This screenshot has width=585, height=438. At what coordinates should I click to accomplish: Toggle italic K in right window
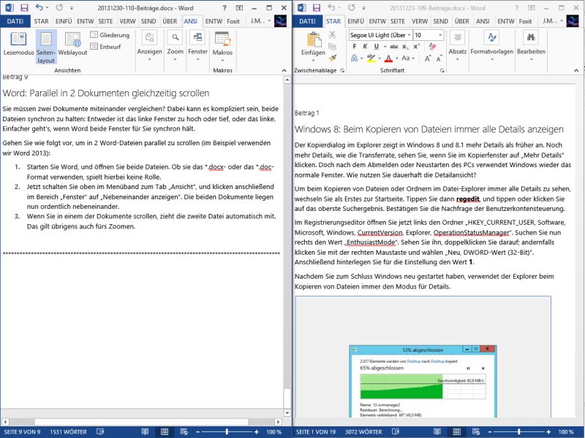point(365,47)
